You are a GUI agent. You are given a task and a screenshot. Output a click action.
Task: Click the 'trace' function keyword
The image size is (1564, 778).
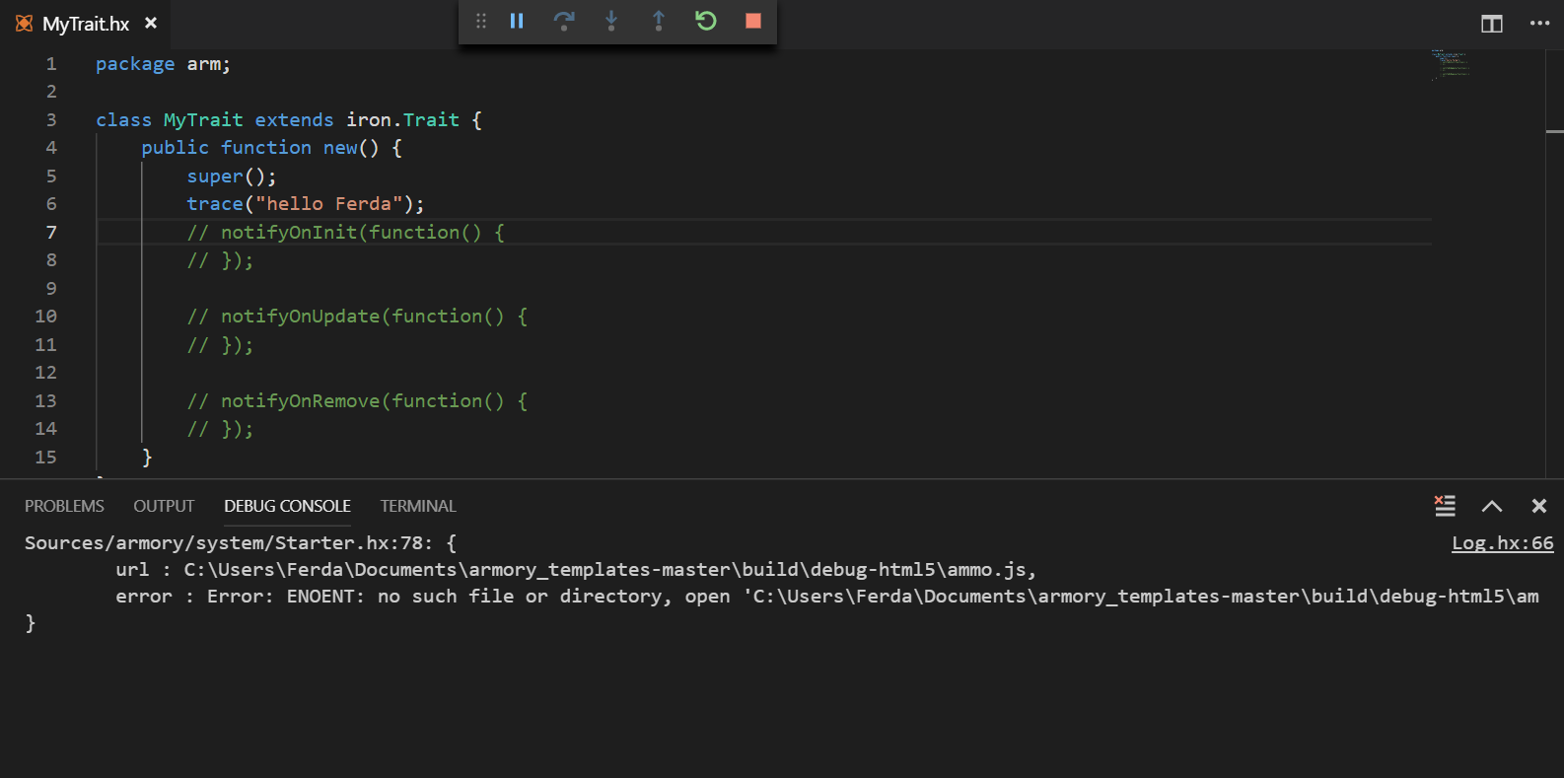pos(215,204)
